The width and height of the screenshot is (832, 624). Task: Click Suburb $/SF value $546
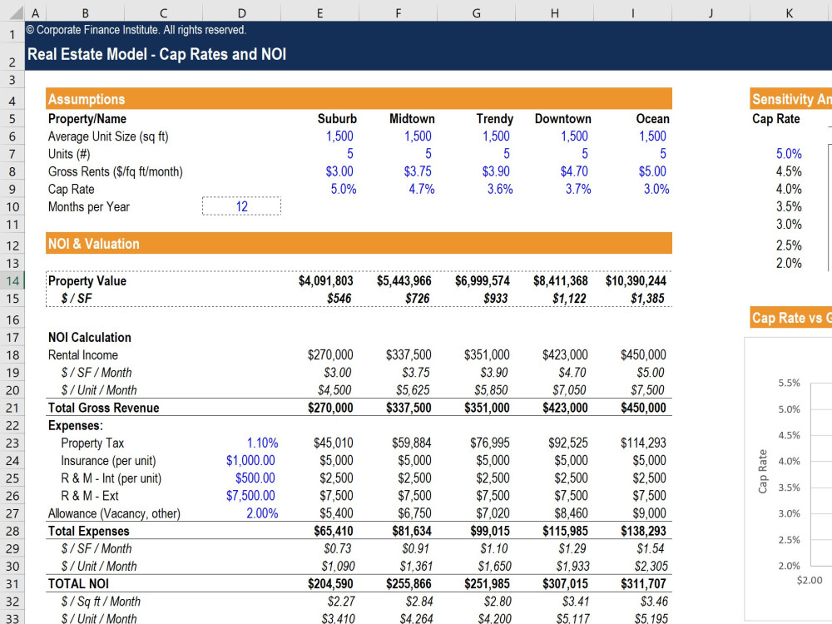click(339, 298)
